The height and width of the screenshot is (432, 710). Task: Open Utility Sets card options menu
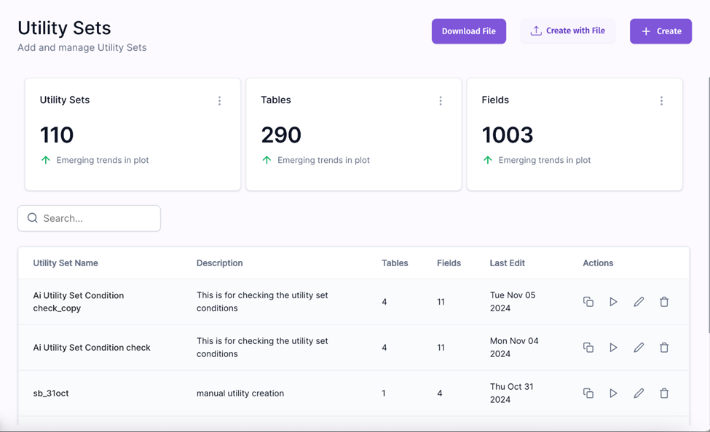tap(220, 100)
